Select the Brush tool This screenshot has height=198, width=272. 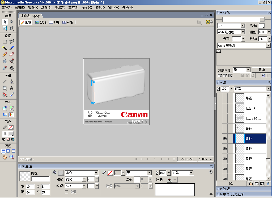click(12, 48)
